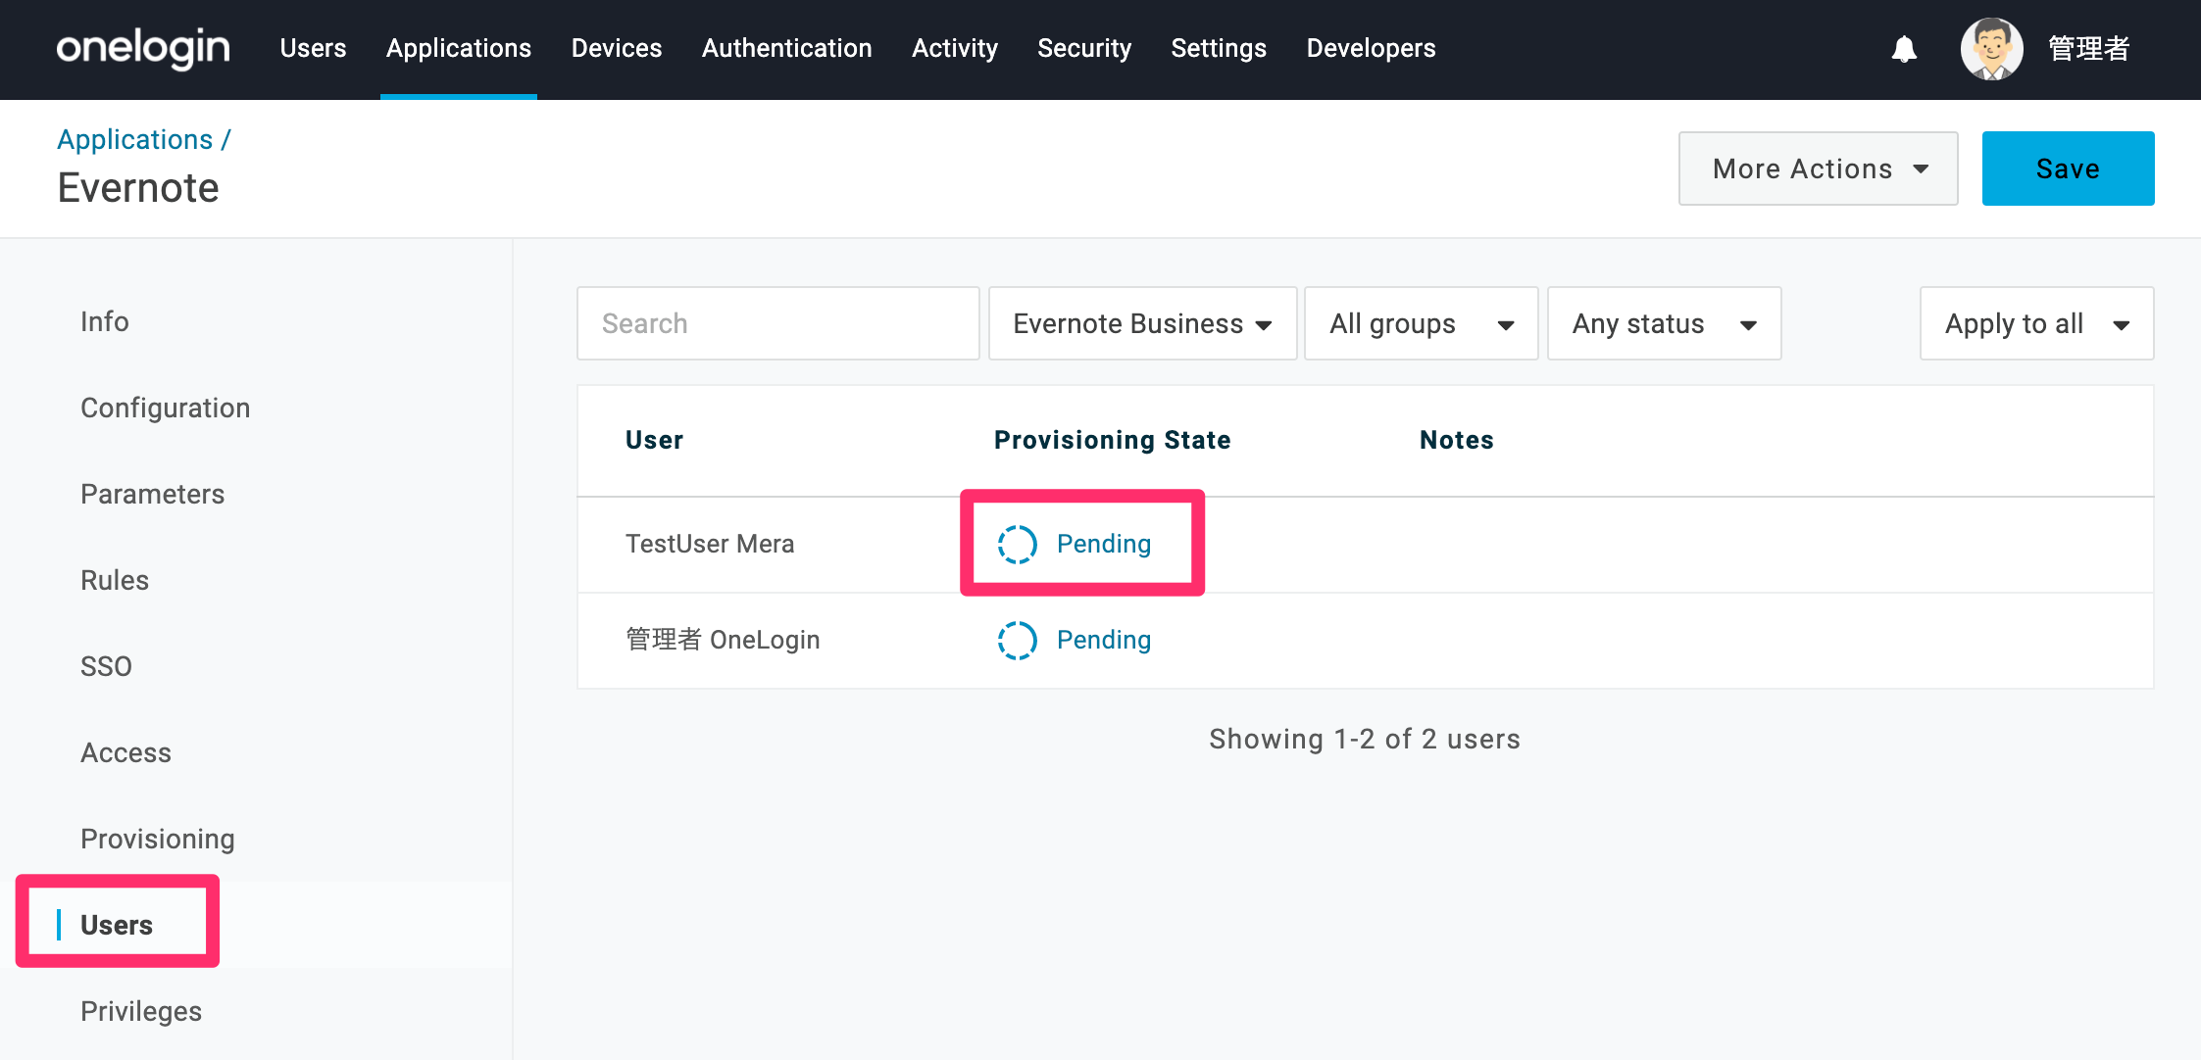Open the notifications bell
2201x1060 pixels.
tap(1904, 49)
